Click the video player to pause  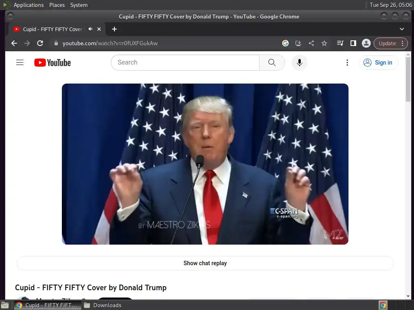click(x=205, y=164)
